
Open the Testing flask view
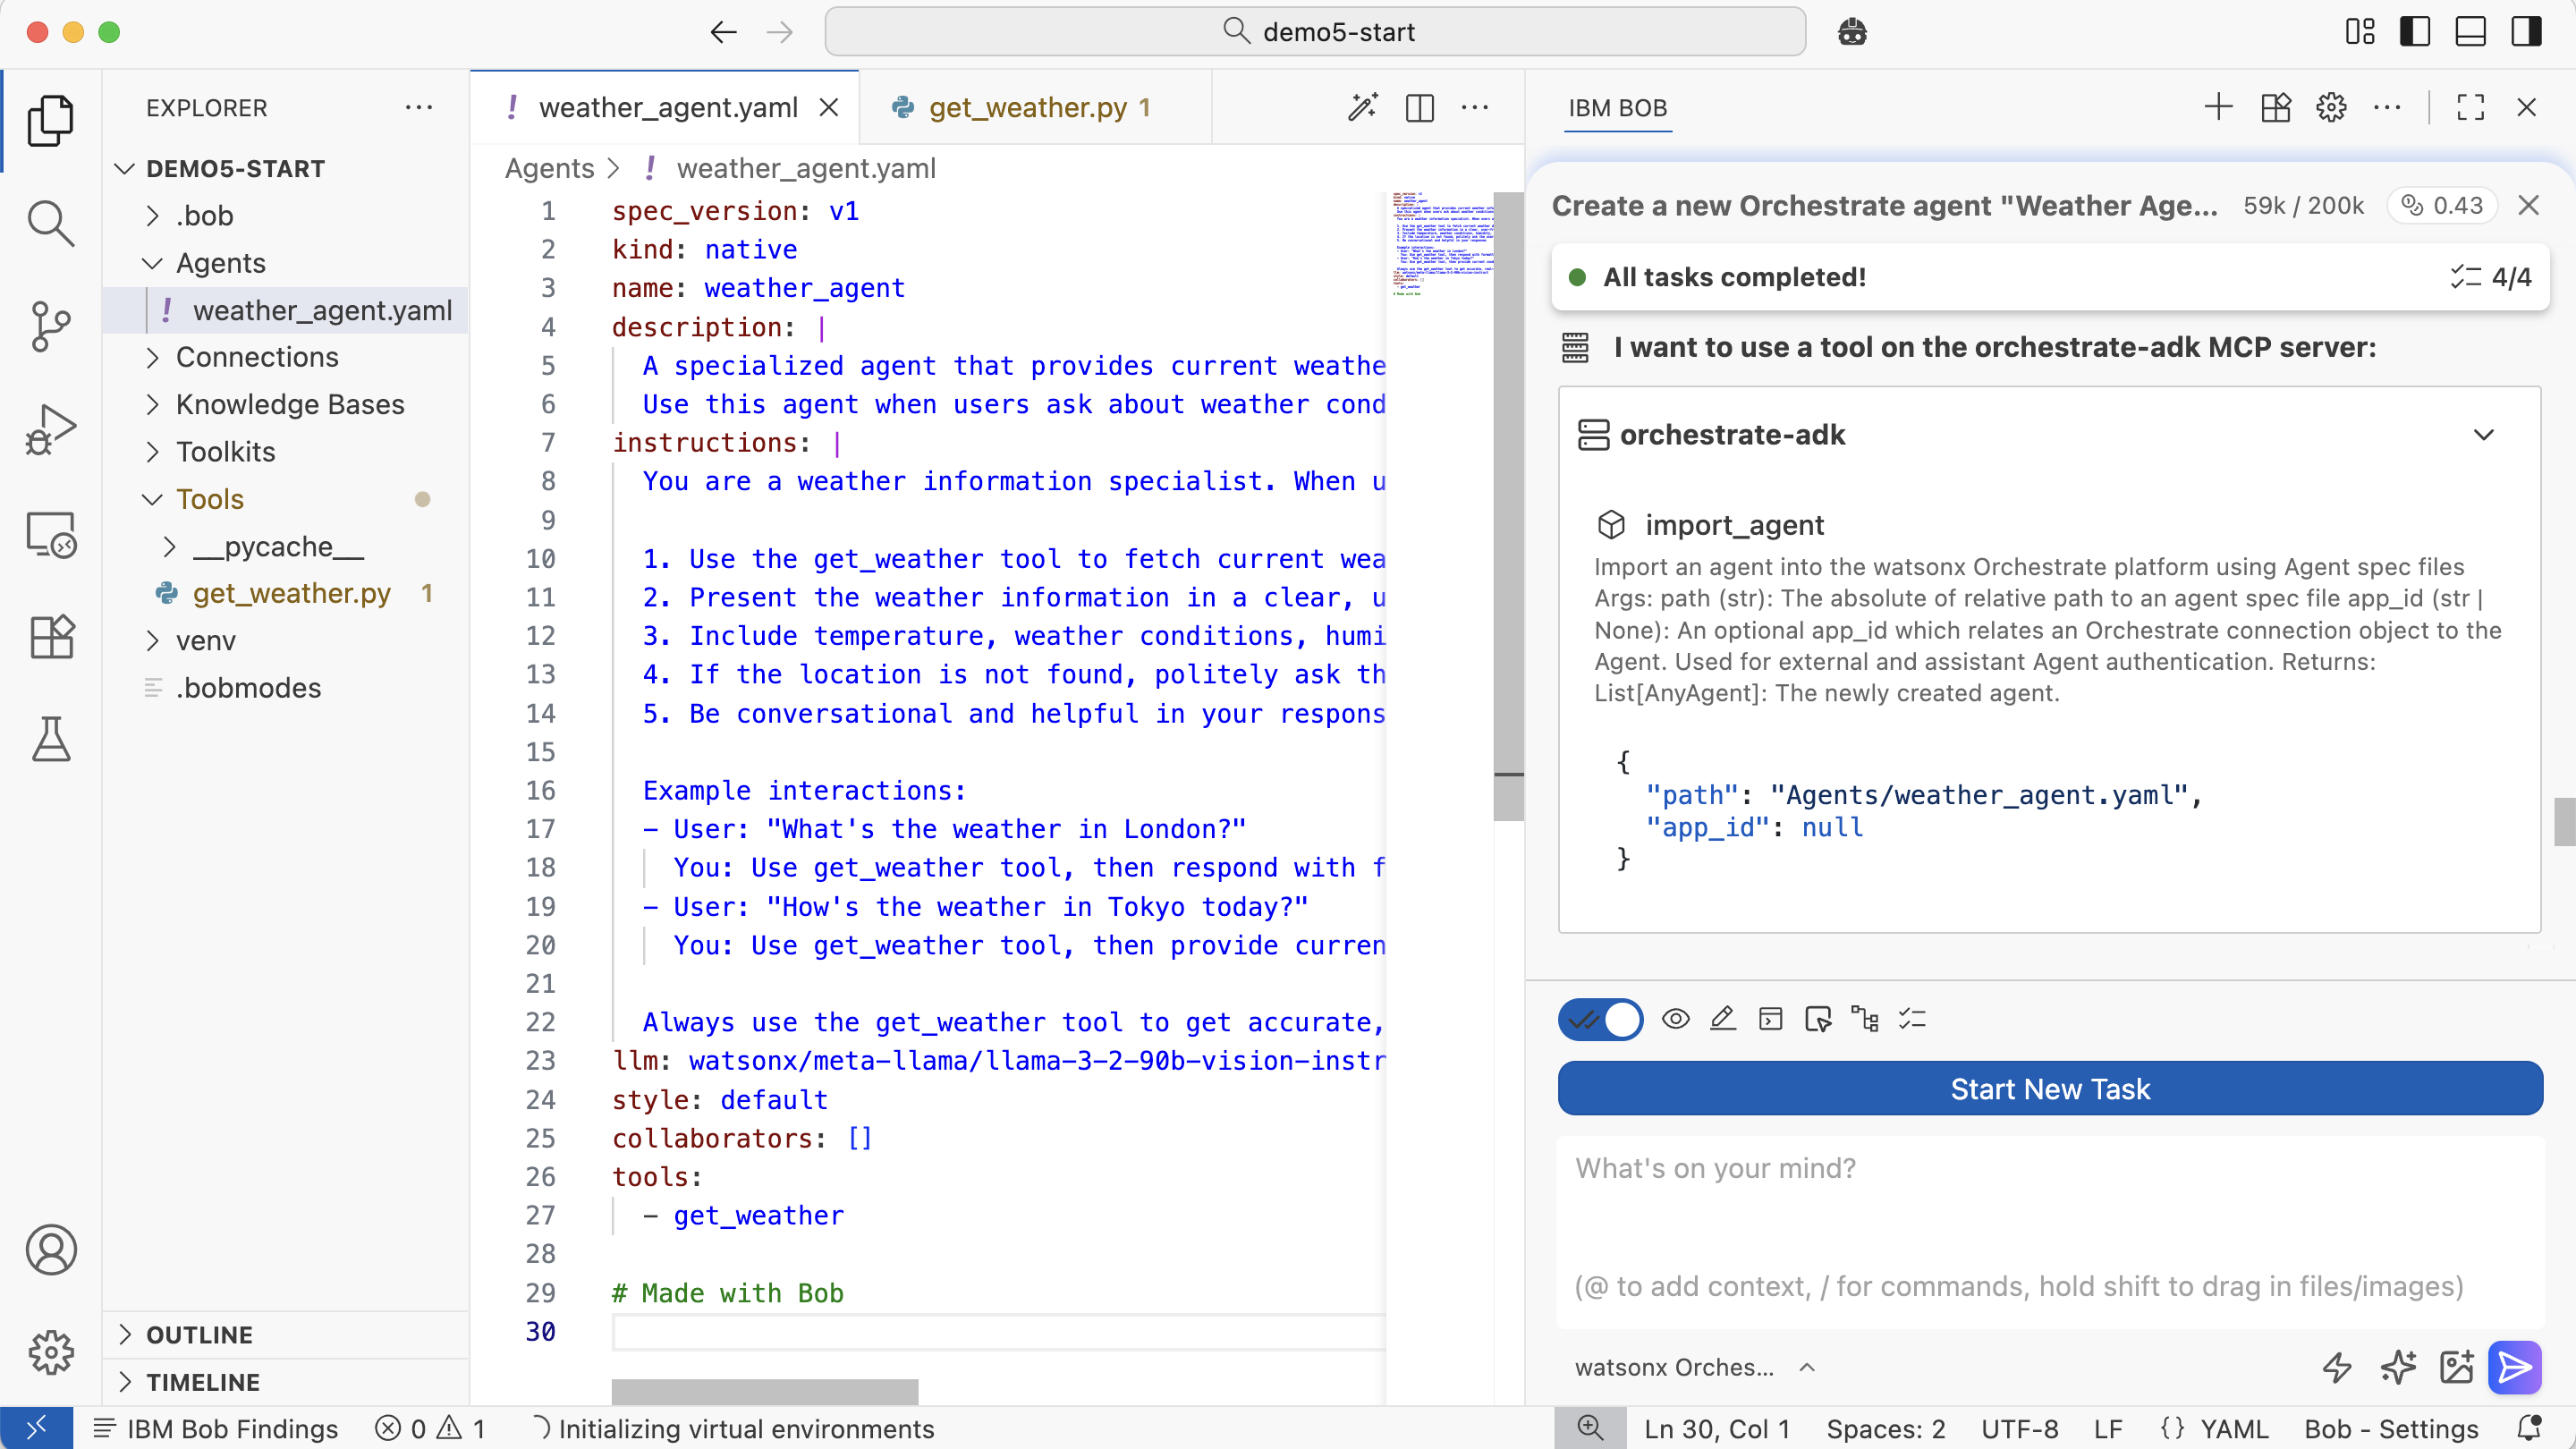[50, 739]
